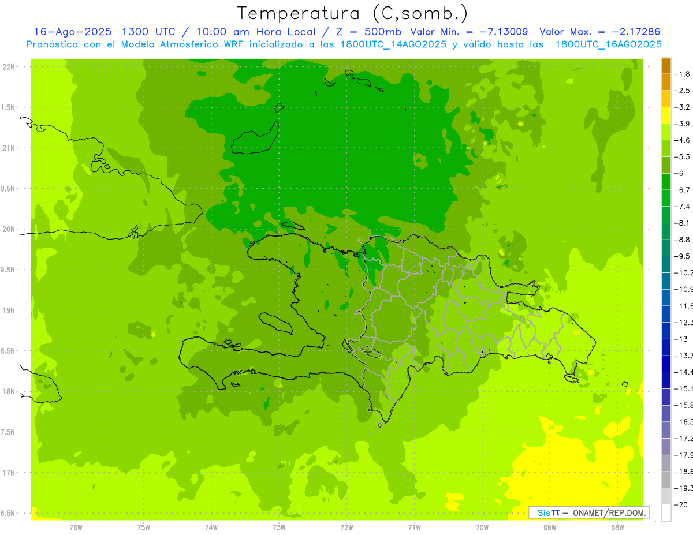Click the date '16-Ago-2025'

click(x=73, y=32)
